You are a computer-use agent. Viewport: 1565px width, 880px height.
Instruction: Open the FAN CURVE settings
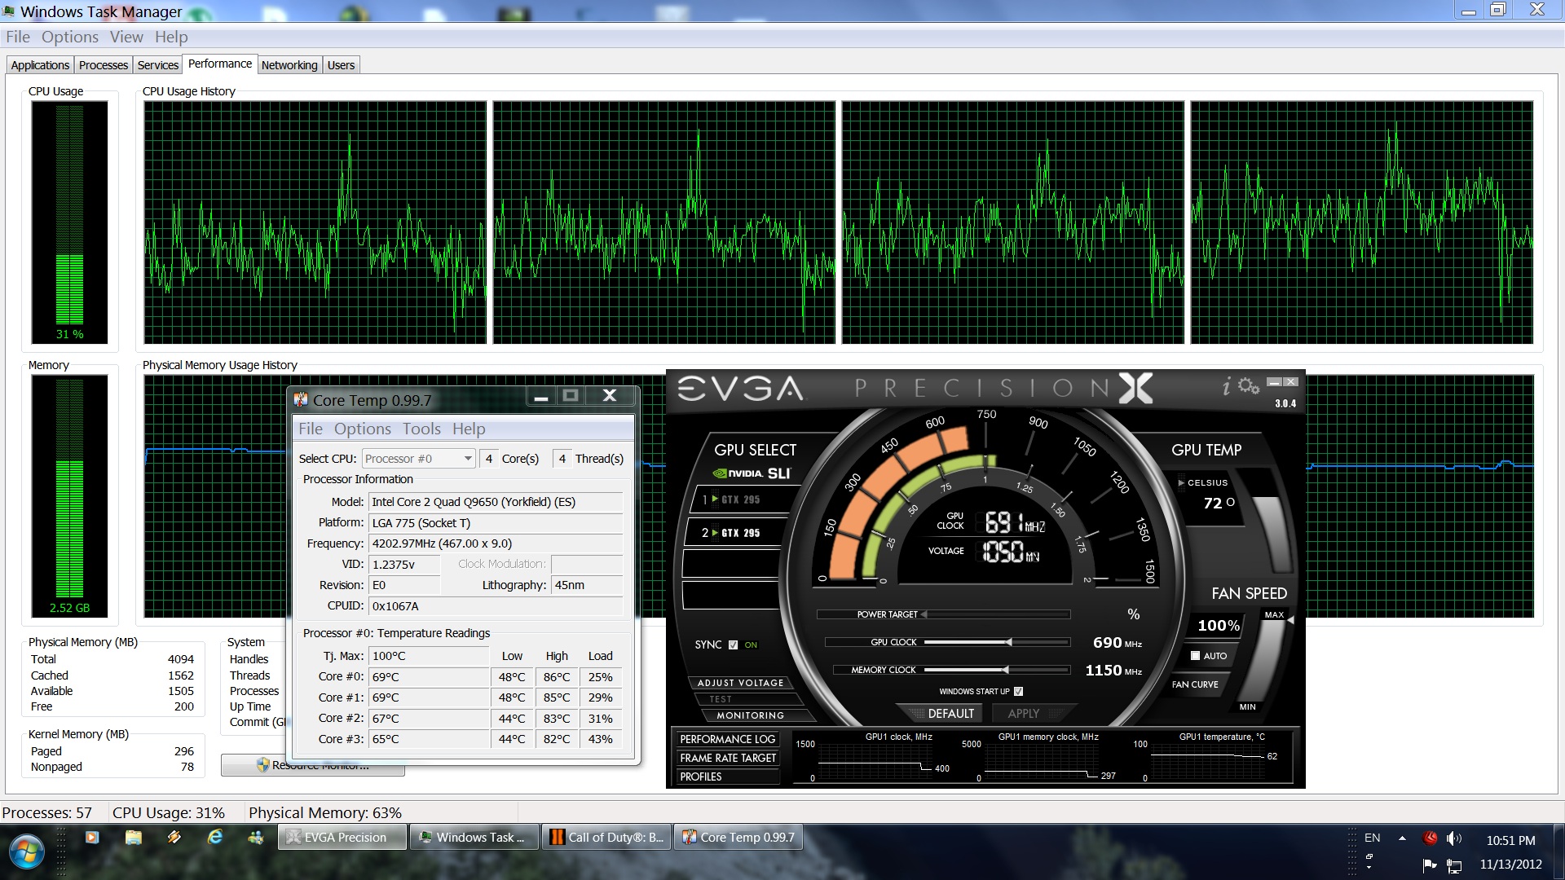tap(1195, 684)
